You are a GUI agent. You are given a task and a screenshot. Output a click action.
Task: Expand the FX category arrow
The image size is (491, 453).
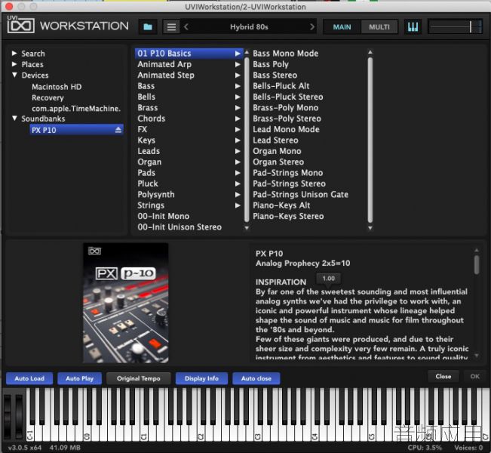(x=238, y=129)
